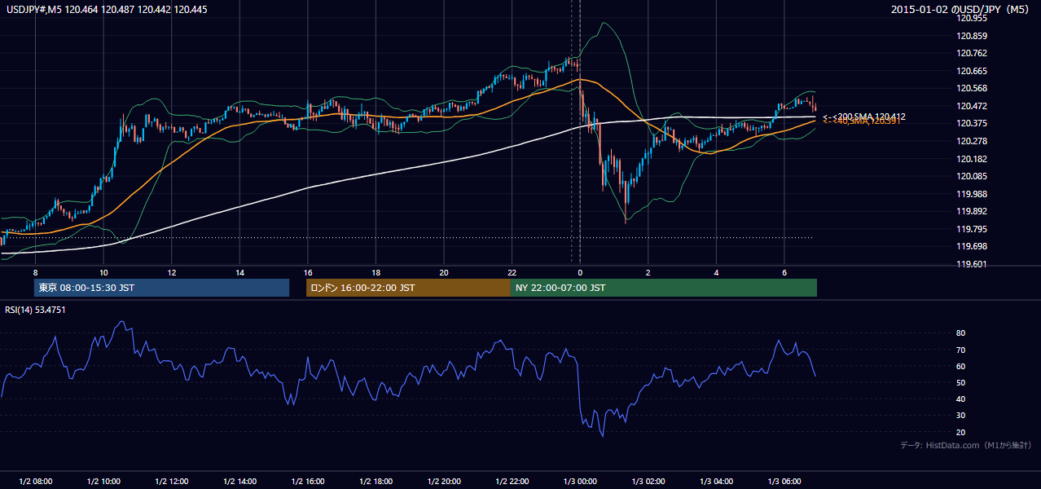Click RSI scale value 50

pyautogui.click(x=960, y=382)
